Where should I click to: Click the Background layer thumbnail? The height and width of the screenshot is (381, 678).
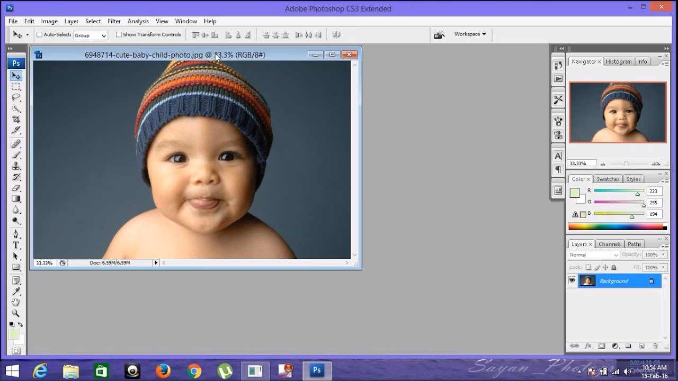click(x=587, y=280)
